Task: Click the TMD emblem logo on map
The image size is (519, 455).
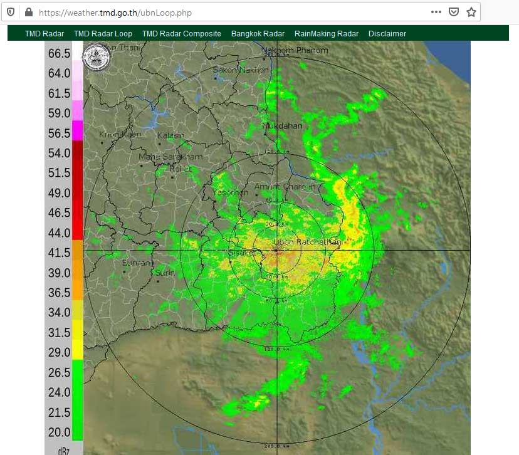Action: [x=96, y=57]
